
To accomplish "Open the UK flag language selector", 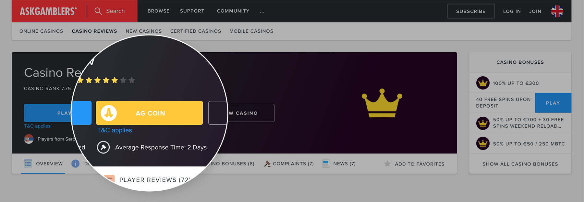I will pos(557,11).
